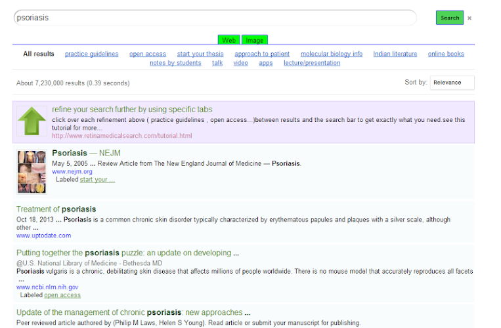This screenshot has width=501, height=328.
Task: Click the green up-arrow refine icon
Action: click(x=31, y=121)
